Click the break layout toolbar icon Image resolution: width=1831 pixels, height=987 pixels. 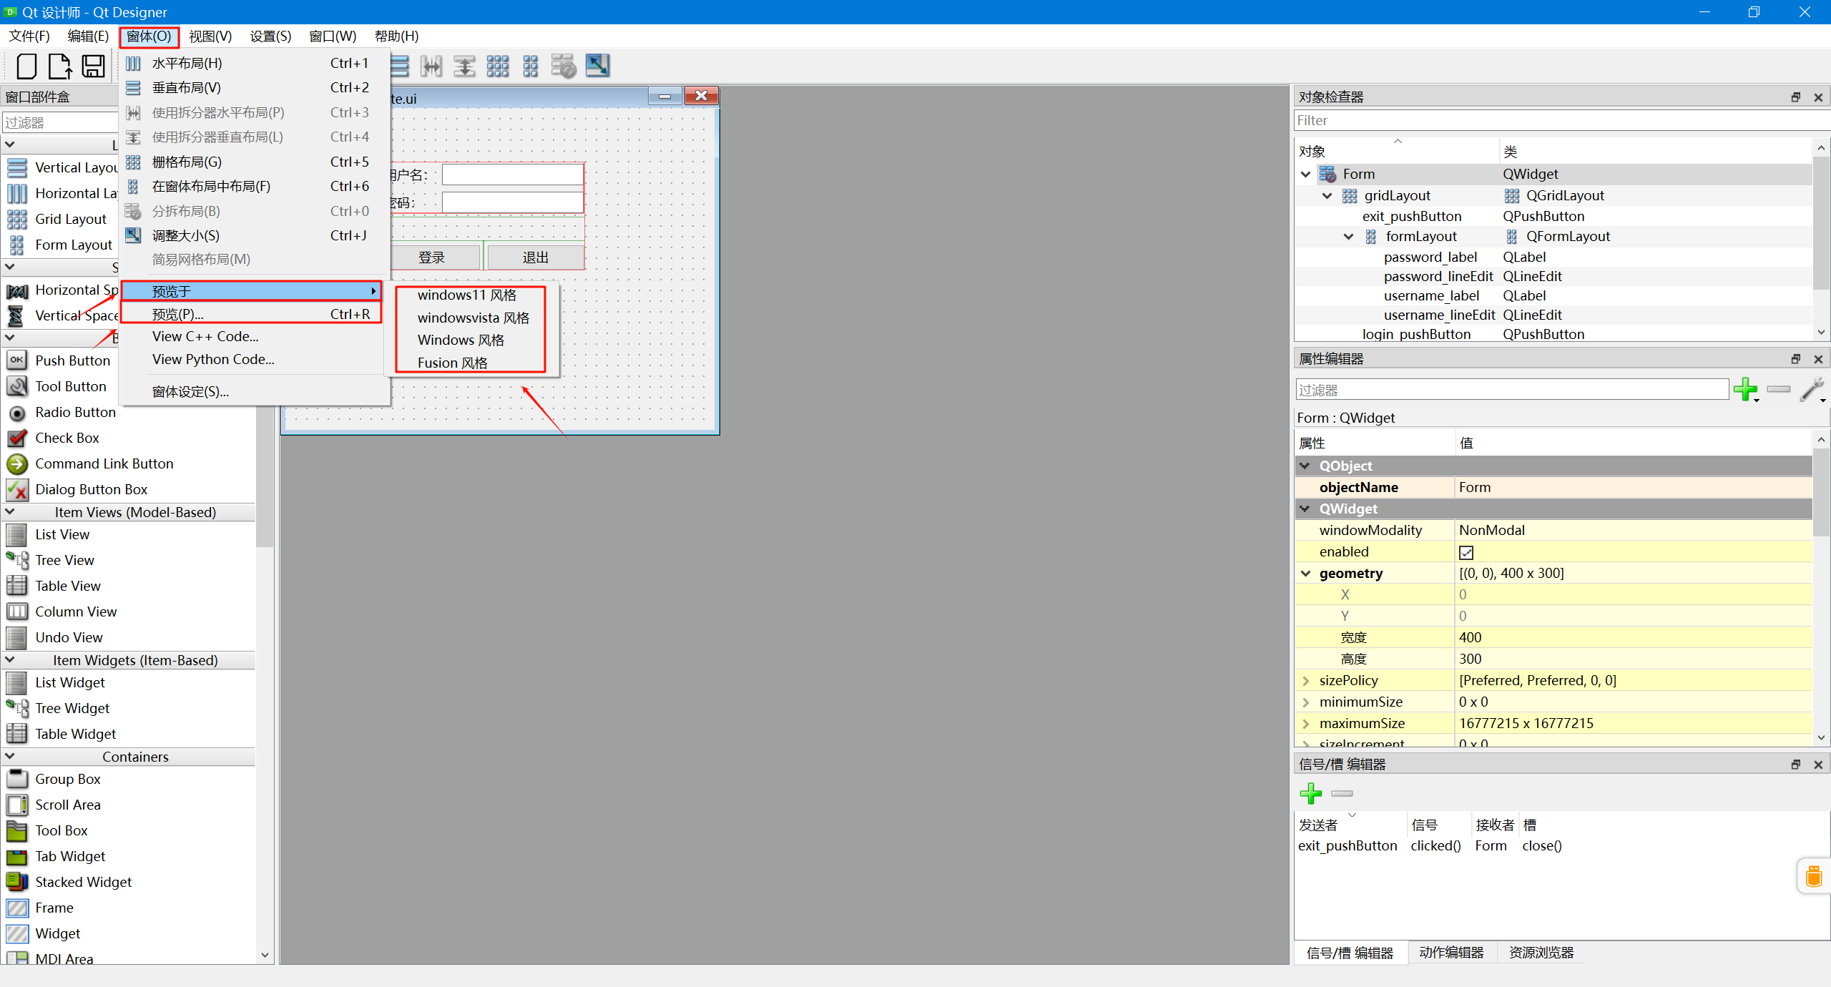point(564,66)
